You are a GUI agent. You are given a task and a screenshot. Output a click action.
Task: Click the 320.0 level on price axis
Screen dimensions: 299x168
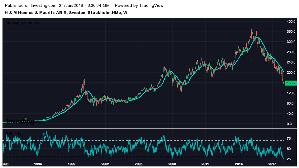point(291,42)
